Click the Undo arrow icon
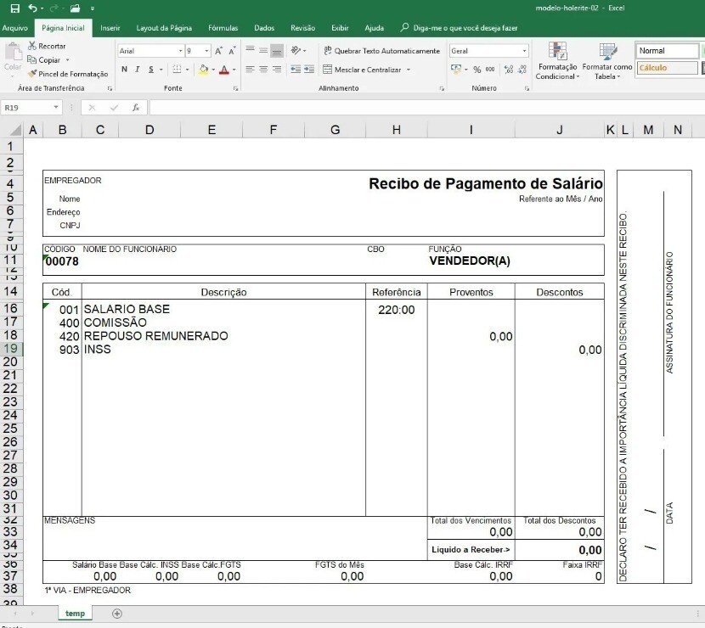705x628 pixels. pyautogui.click(x=32, y=8)
